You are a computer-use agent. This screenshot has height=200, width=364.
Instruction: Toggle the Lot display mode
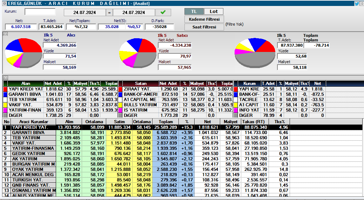pos(214,11)
